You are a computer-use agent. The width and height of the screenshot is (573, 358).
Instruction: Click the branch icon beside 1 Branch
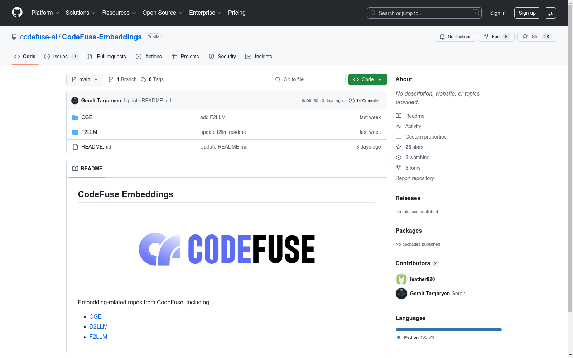(x=111, y=79)
